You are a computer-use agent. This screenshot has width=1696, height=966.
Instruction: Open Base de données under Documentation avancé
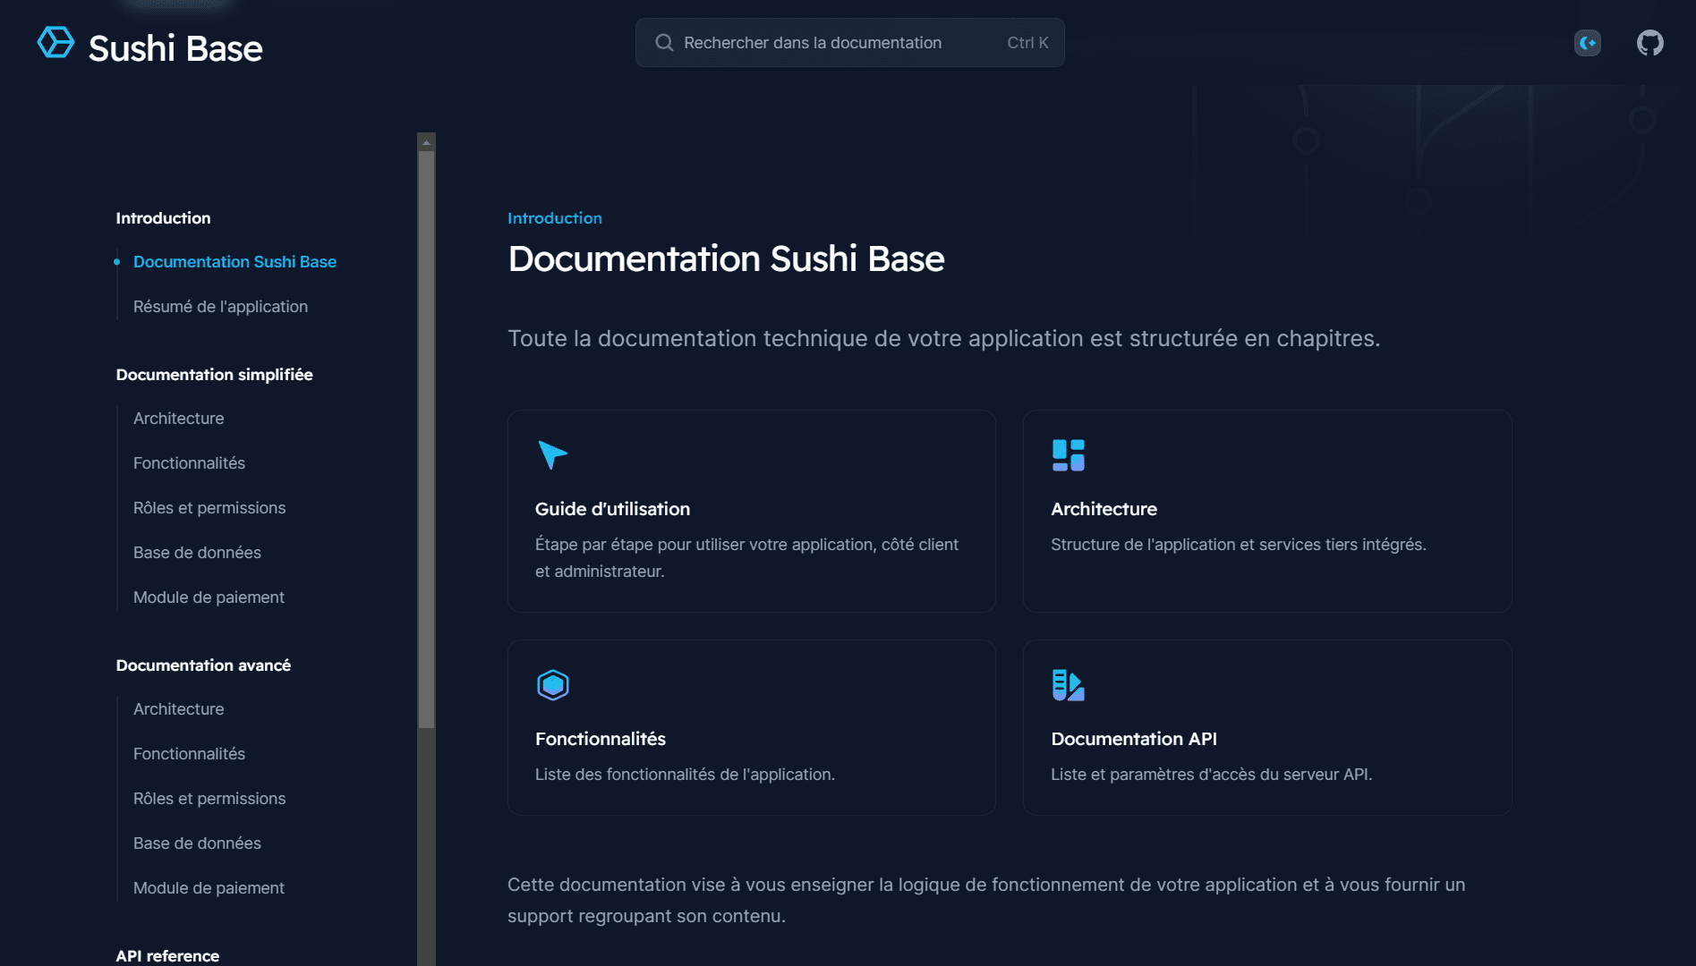pos(197,843)
